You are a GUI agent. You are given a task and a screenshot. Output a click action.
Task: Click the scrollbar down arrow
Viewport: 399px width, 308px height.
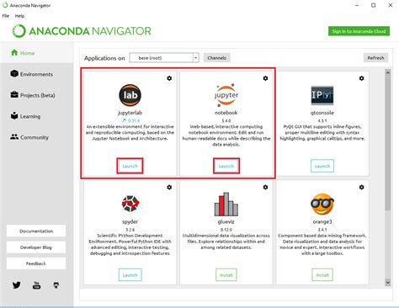[388, 282]
